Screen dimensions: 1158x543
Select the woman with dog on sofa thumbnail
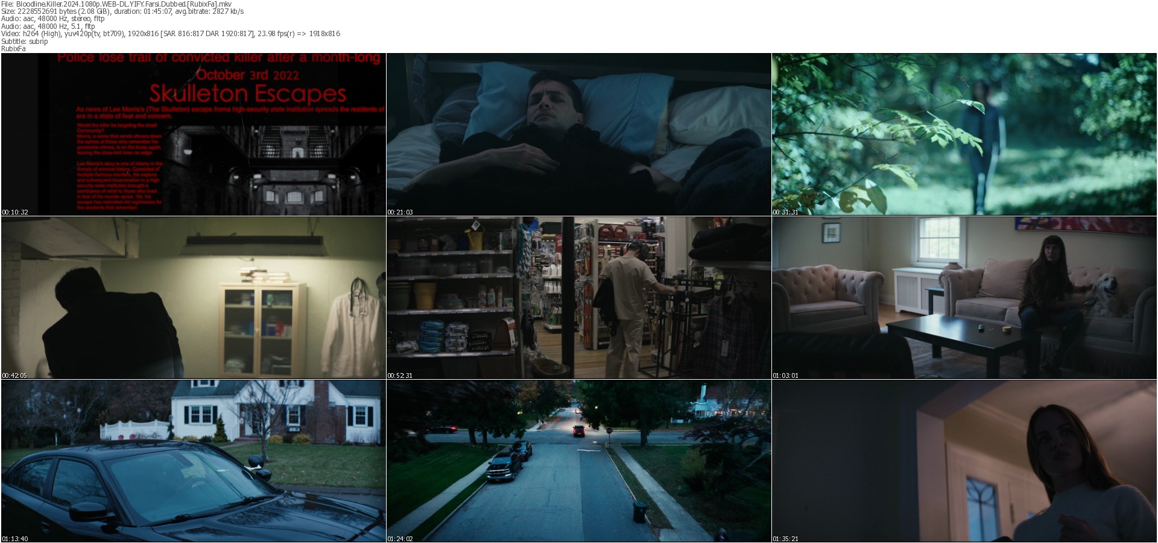click(x=964, y=298)
